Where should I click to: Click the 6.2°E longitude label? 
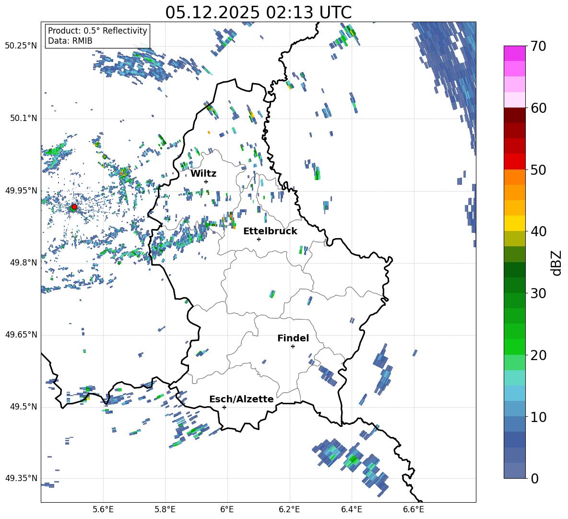pos(289,509)
